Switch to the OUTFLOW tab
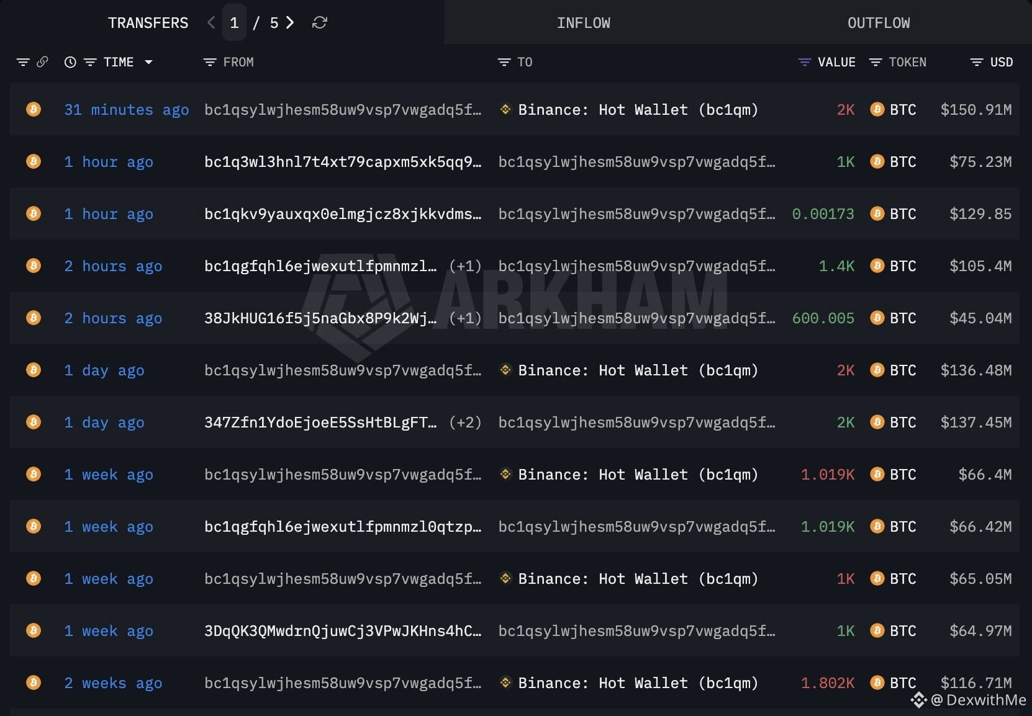Image resolution: width=1032 pixels, height=716 pixels. tap(879, 23)
